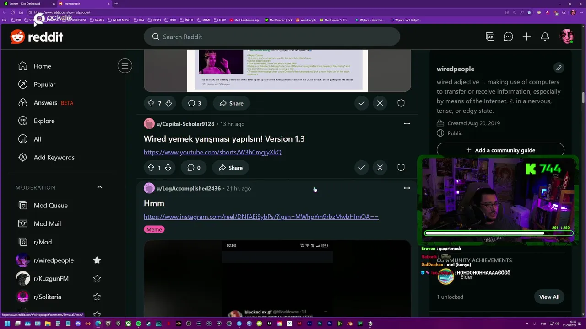586x329 pixels.
Task: Open the Hmm post video thumbnail
Action: [x=277, y=279]
